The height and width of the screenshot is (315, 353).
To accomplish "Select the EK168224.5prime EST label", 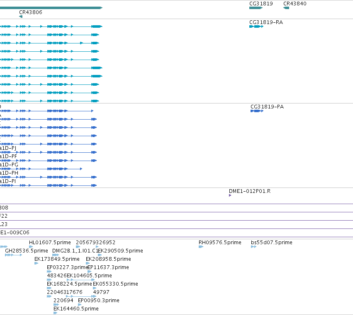I will coord(69,284).
